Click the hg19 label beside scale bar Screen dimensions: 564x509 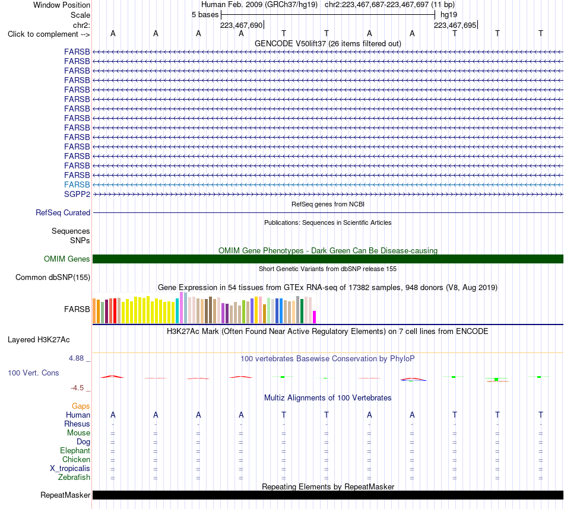click(449, 15)
